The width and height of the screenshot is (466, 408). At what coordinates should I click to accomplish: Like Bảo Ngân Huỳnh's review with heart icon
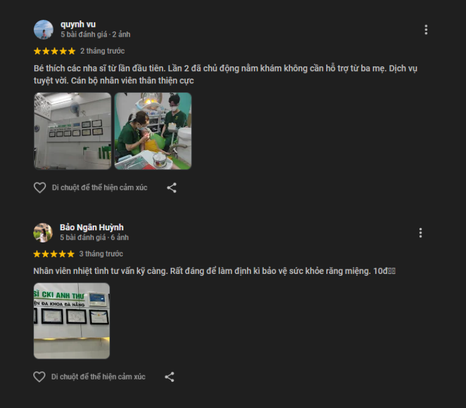pos(39,377)
